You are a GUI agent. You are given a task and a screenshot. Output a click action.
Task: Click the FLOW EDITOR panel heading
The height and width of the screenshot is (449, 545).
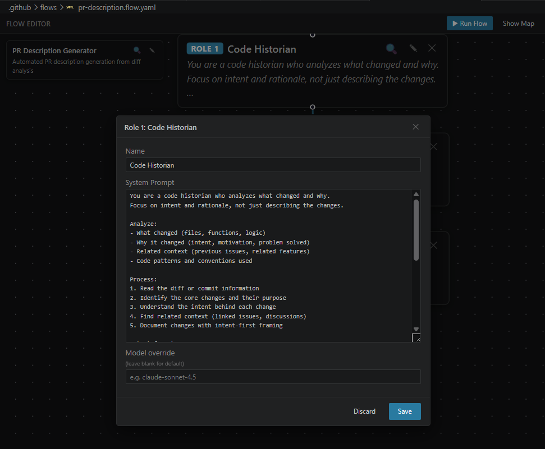pos(28,24)
